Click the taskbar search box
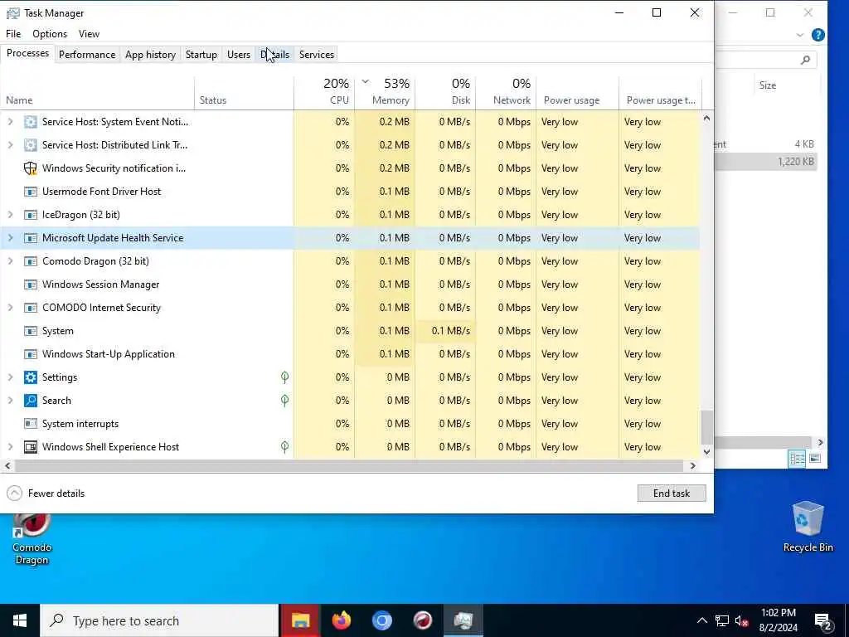 [x=159, y=620]
